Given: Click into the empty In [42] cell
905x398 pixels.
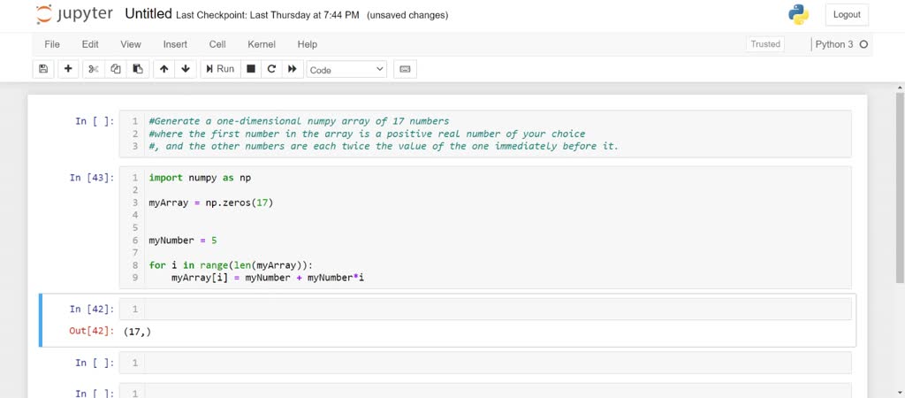Looking at the screenshot, I should pos(495,309).
